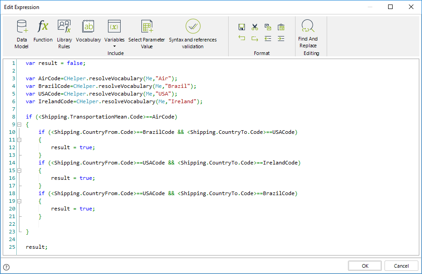Place the cursor on 'var result = false;'
This screenshot has width=422, height=274.
(56, 63)
